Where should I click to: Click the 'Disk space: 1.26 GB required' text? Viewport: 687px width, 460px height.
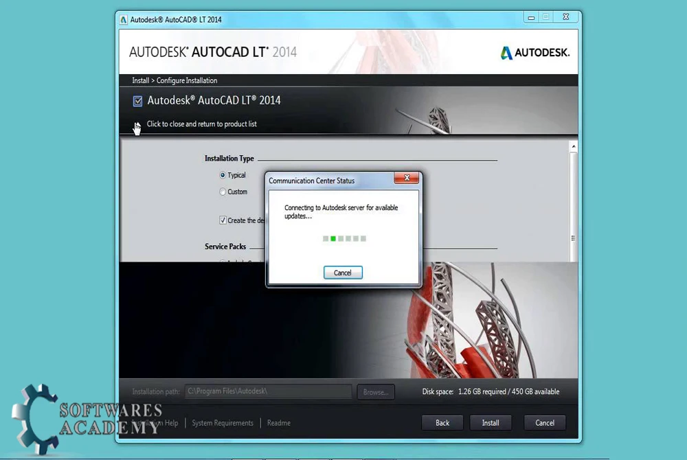491,392
